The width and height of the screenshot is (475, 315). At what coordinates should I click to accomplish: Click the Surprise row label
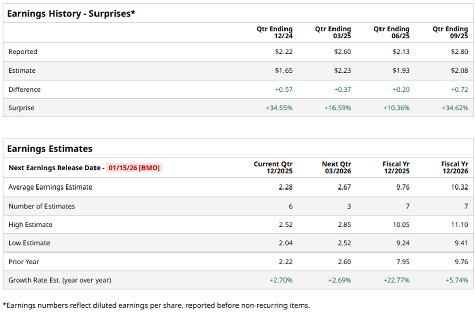click(22, 108)
